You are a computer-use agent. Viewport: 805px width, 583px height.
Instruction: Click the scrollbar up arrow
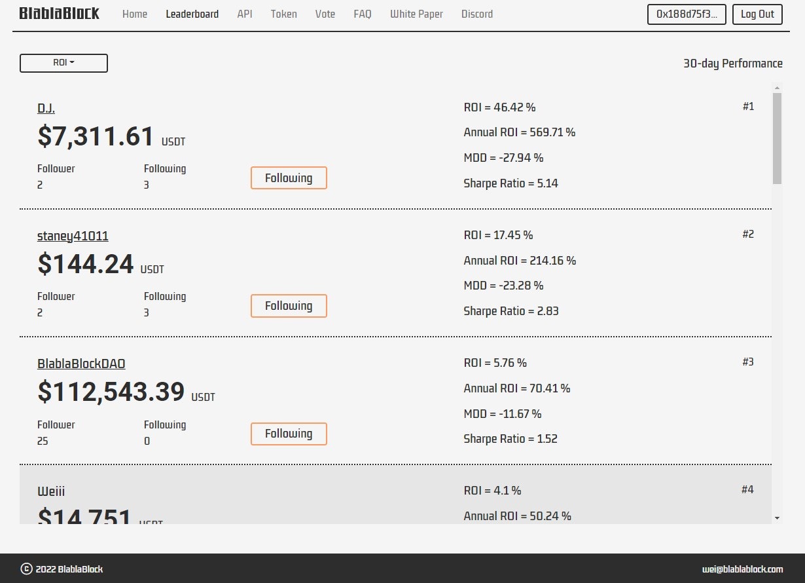[x=777, y=87]
